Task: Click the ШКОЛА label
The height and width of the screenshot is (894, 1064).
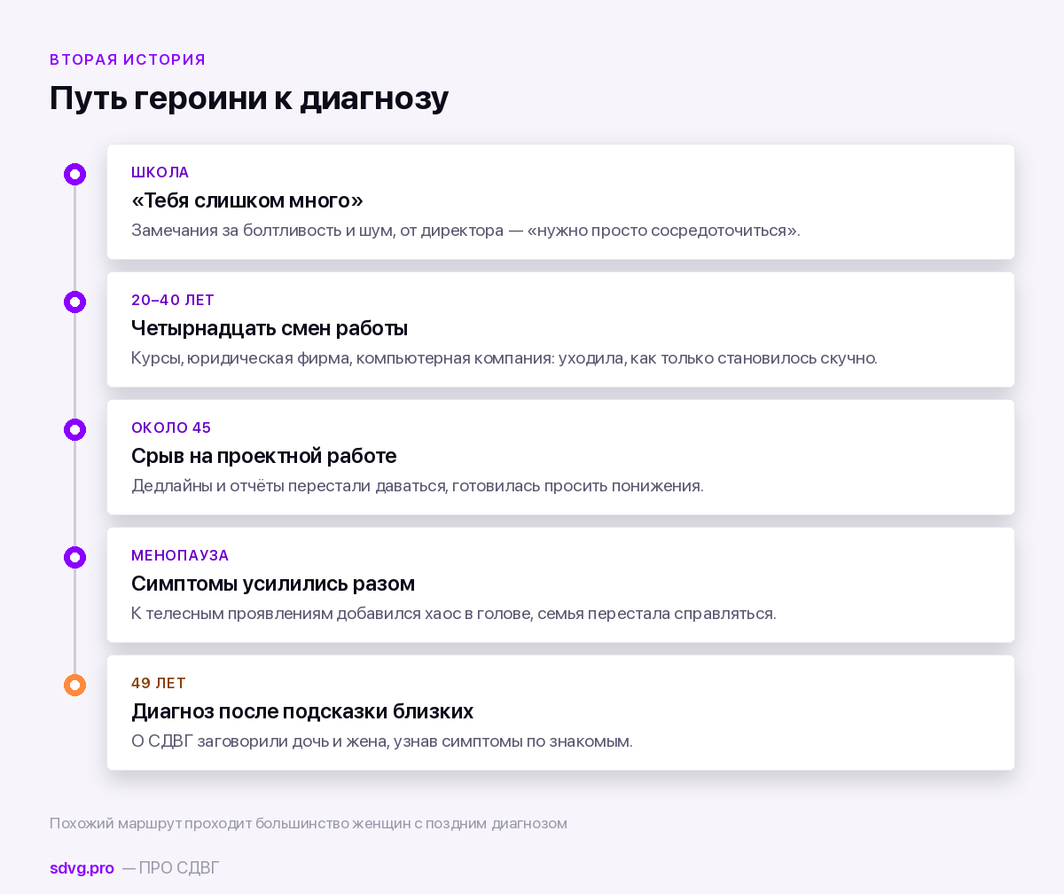Action: tap(160, 172)
